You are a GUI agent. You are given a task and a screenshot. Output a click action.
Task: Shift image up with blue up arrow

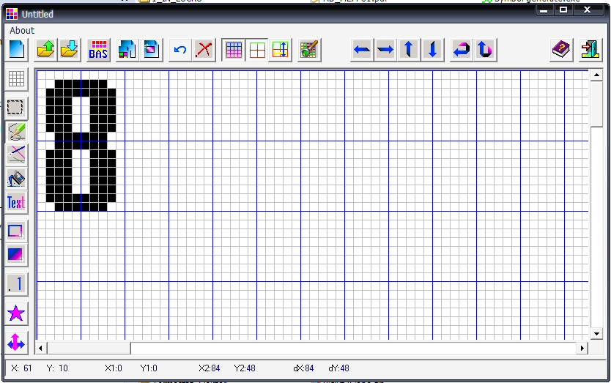(409, 50)
